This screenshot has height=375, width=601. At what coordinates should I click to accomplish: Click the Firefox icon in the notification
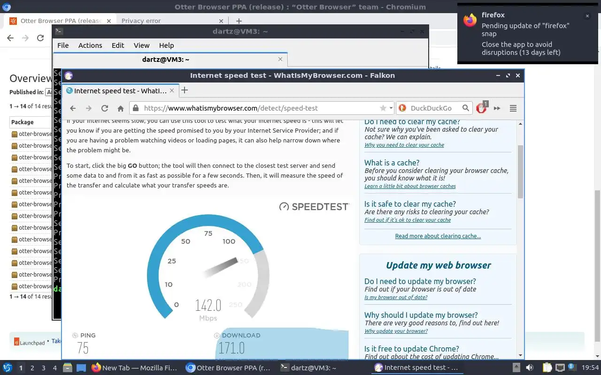click(x=470, y=20)
